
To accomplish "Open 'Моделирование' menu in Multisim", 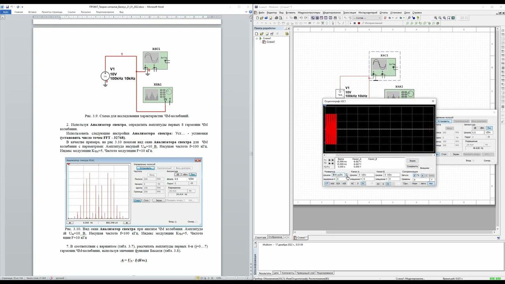I will coord(332,13).
